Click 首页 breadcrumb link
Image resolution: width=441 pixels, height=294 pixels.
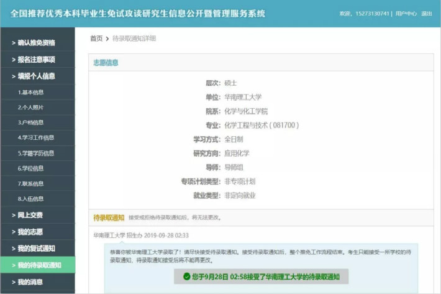[96, 39]
